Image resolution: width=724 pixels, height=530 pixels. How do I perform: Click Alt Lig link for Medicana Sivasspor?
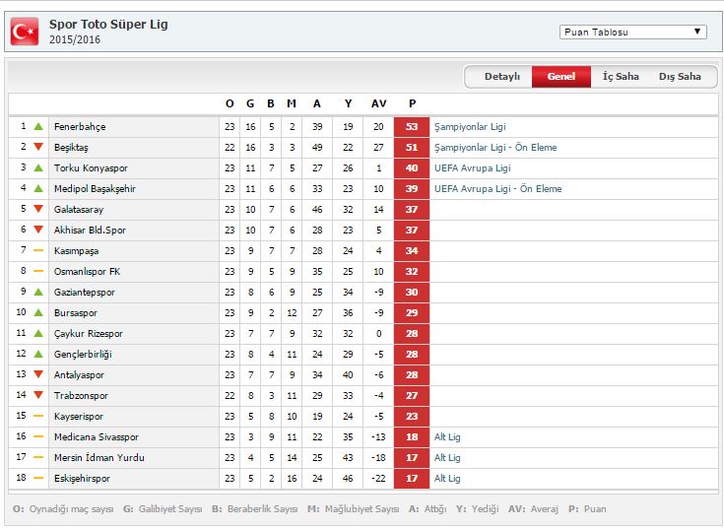pyautogui.click(x=447, y=437)
